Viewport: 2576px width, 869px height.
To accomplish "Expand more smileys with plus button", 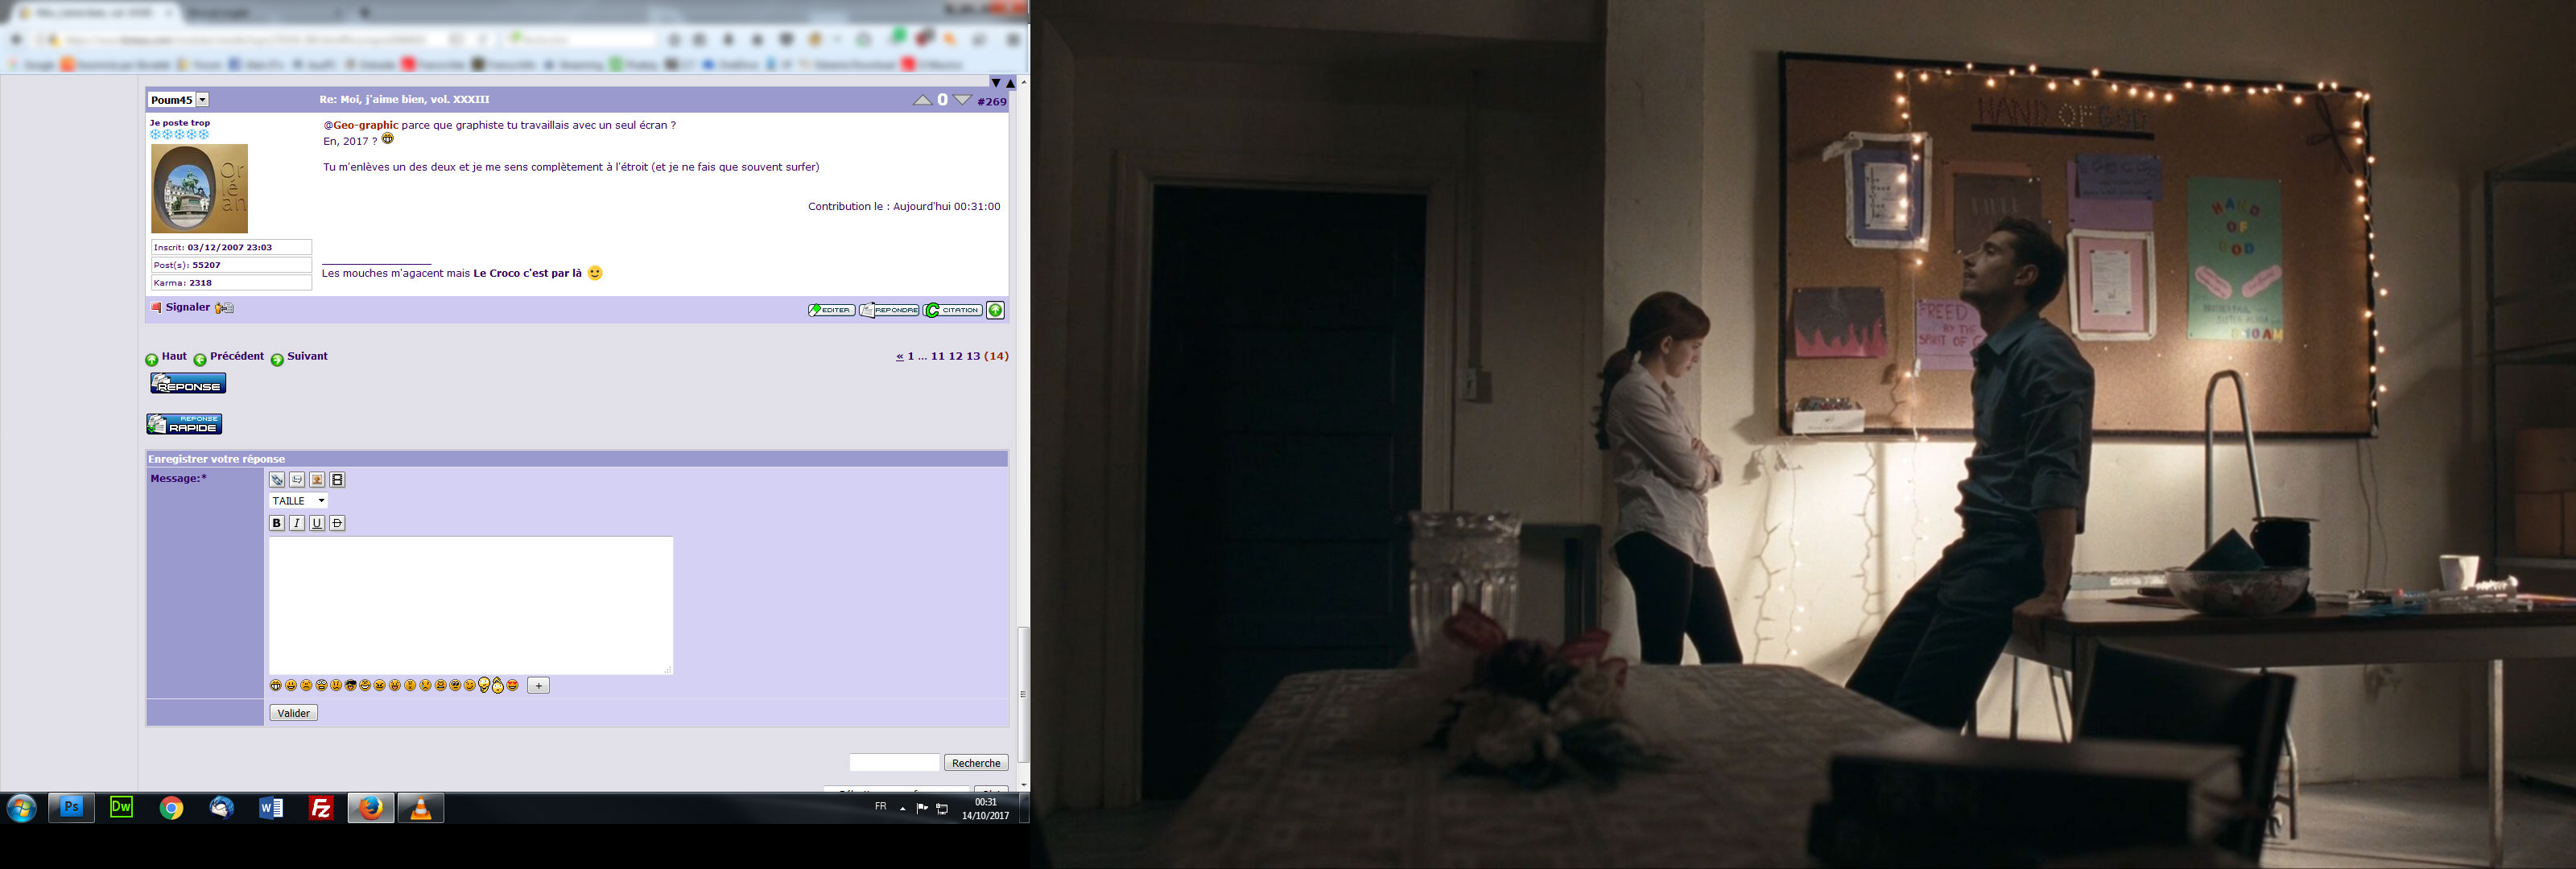I will coord(538,685).
